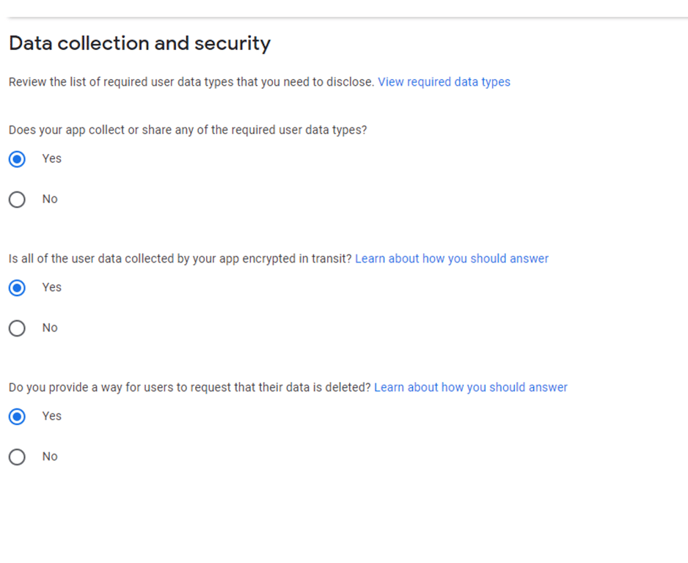
Task: Open the View required data types link
Action: tap(444, 81)
